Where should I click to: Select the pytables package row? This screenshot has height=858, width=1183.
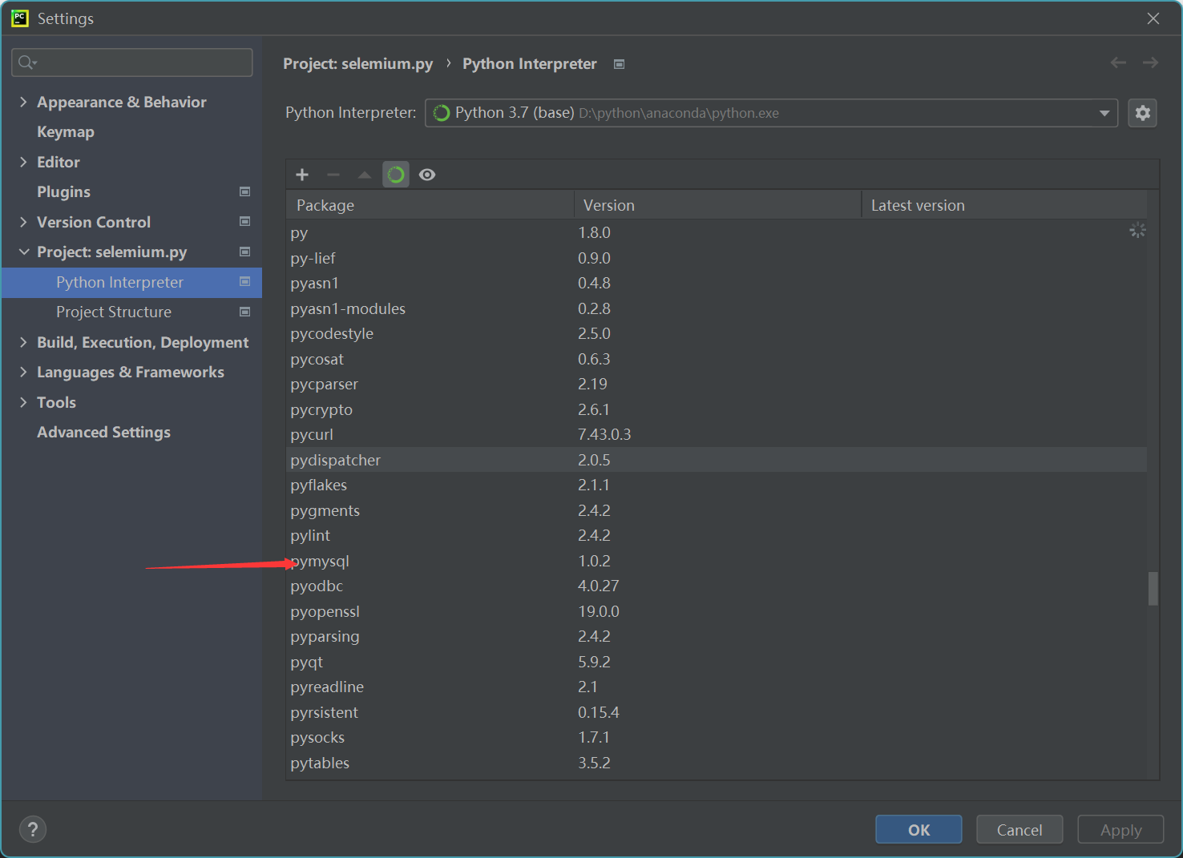point(717,763)
